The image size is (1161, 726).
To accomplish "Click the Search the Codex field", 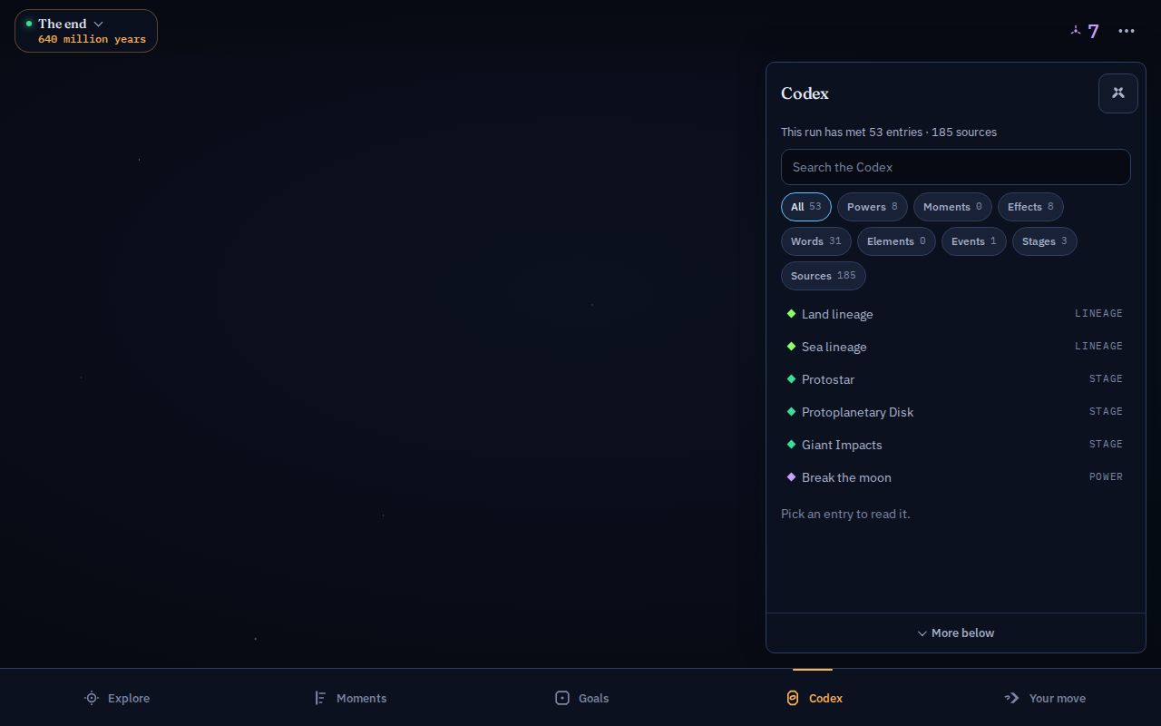I will (x=956, y=167).
